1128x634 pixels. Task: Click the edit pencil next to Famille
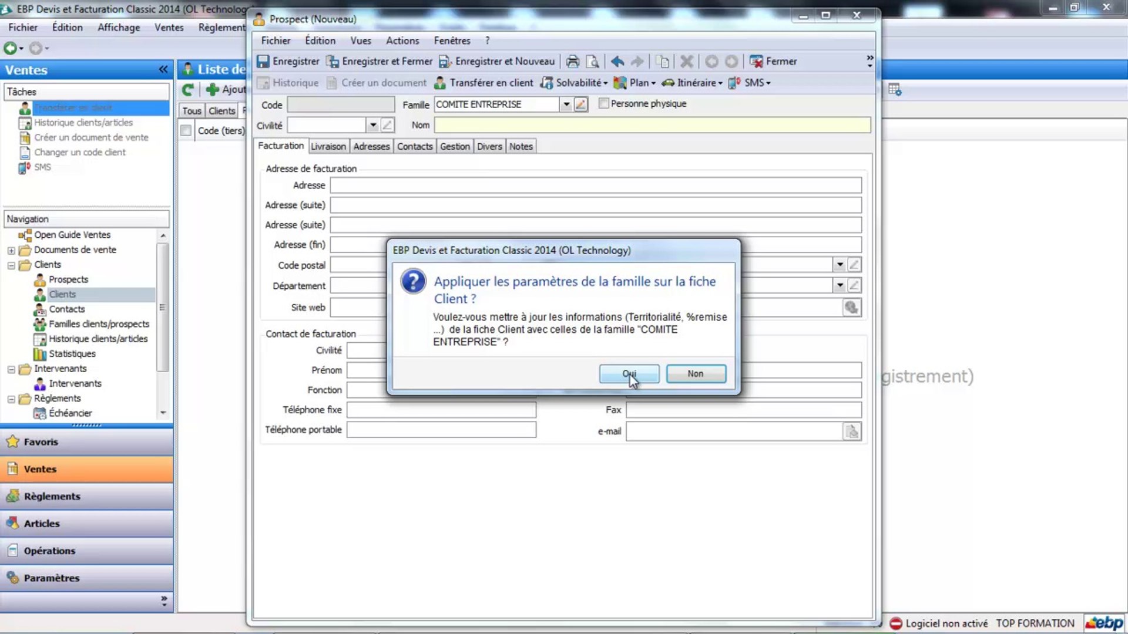[580, 104]
